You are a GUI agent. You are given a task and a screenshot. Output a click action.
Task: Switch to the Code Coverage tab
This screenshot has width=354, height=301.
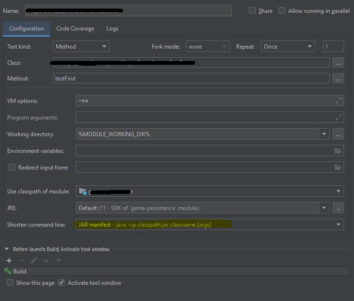75,29
